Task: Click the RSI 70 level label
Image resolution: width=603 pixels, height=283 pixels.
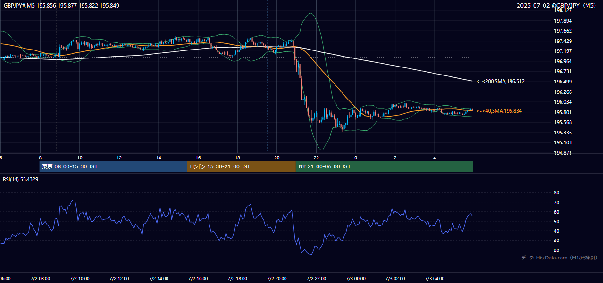Action: [556, 202]
